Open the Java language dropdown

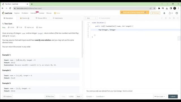tap(91, 18)
